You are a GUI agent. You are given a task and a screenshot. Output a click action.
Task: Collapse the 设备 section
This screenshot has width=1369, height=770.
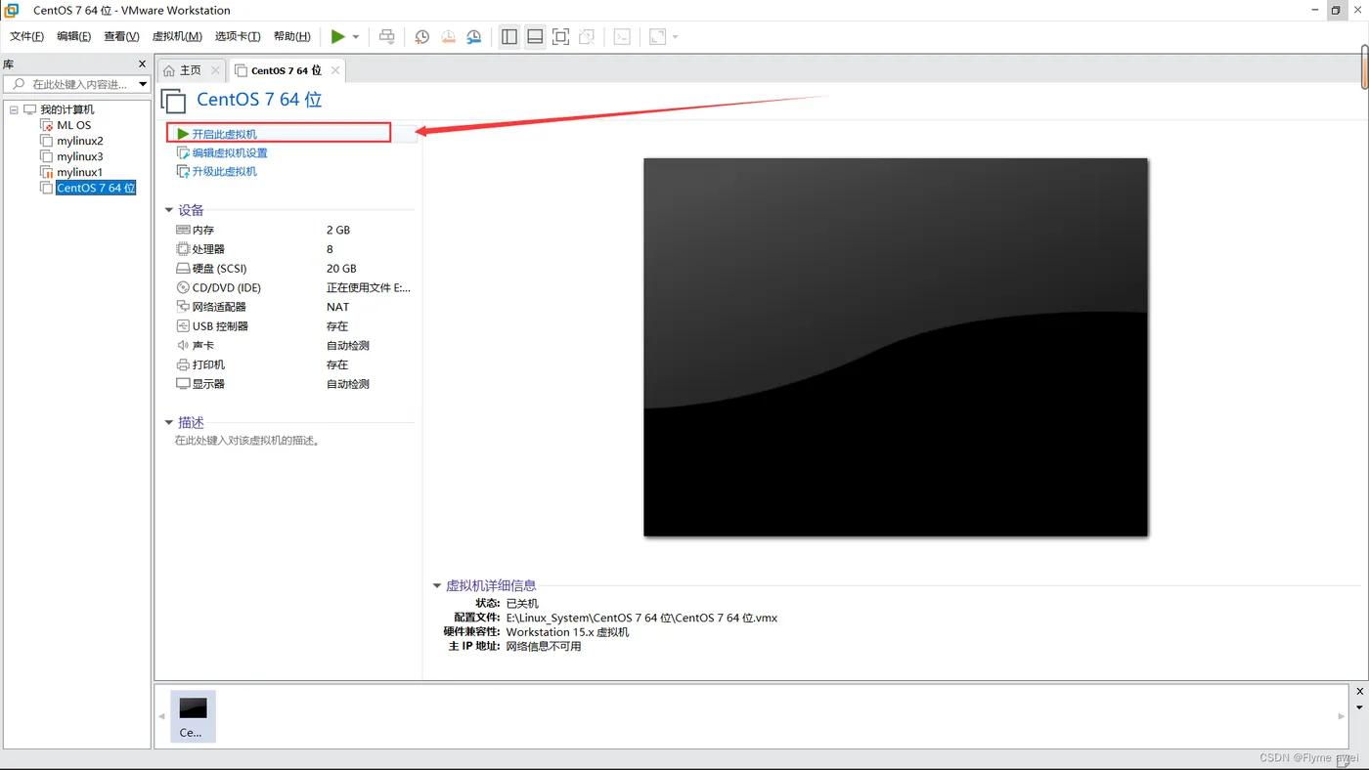[169, 210]
